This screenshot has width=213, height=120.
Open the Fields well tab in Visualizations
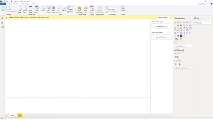[176, 39]
